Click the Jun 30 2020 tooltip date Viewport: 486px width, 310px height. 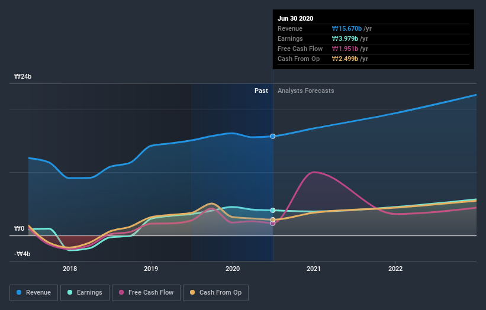[295, 18]
